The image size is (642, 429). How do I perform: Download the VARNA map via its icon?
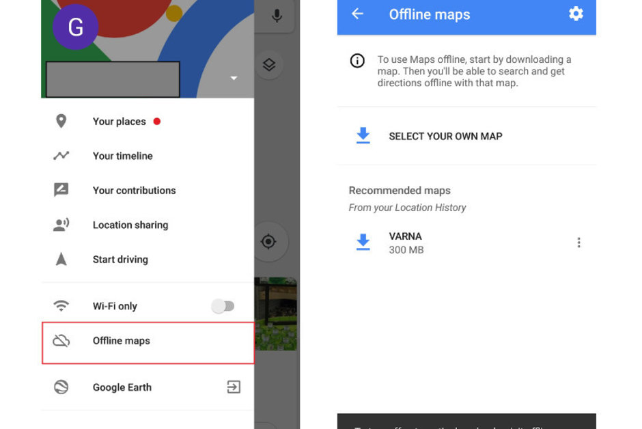coord(363,242)
